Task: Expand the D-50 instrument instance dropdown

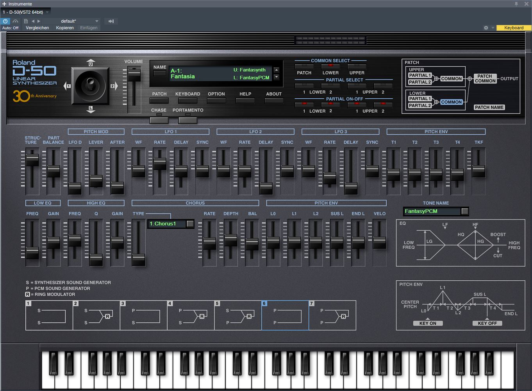Action: coord(47,12)
